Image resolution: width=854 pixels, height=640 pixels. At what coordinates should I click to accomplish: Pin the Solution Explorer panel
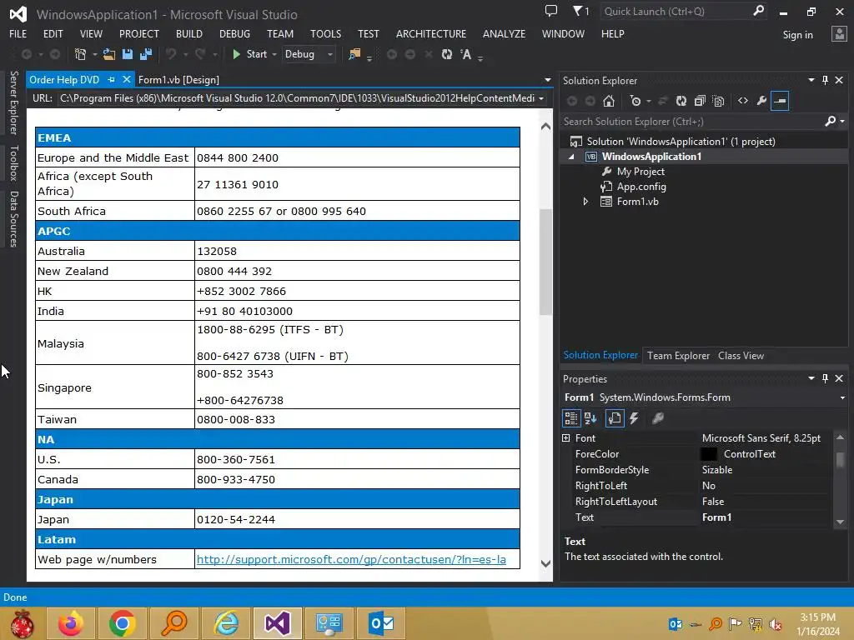[x=825, y=81]
